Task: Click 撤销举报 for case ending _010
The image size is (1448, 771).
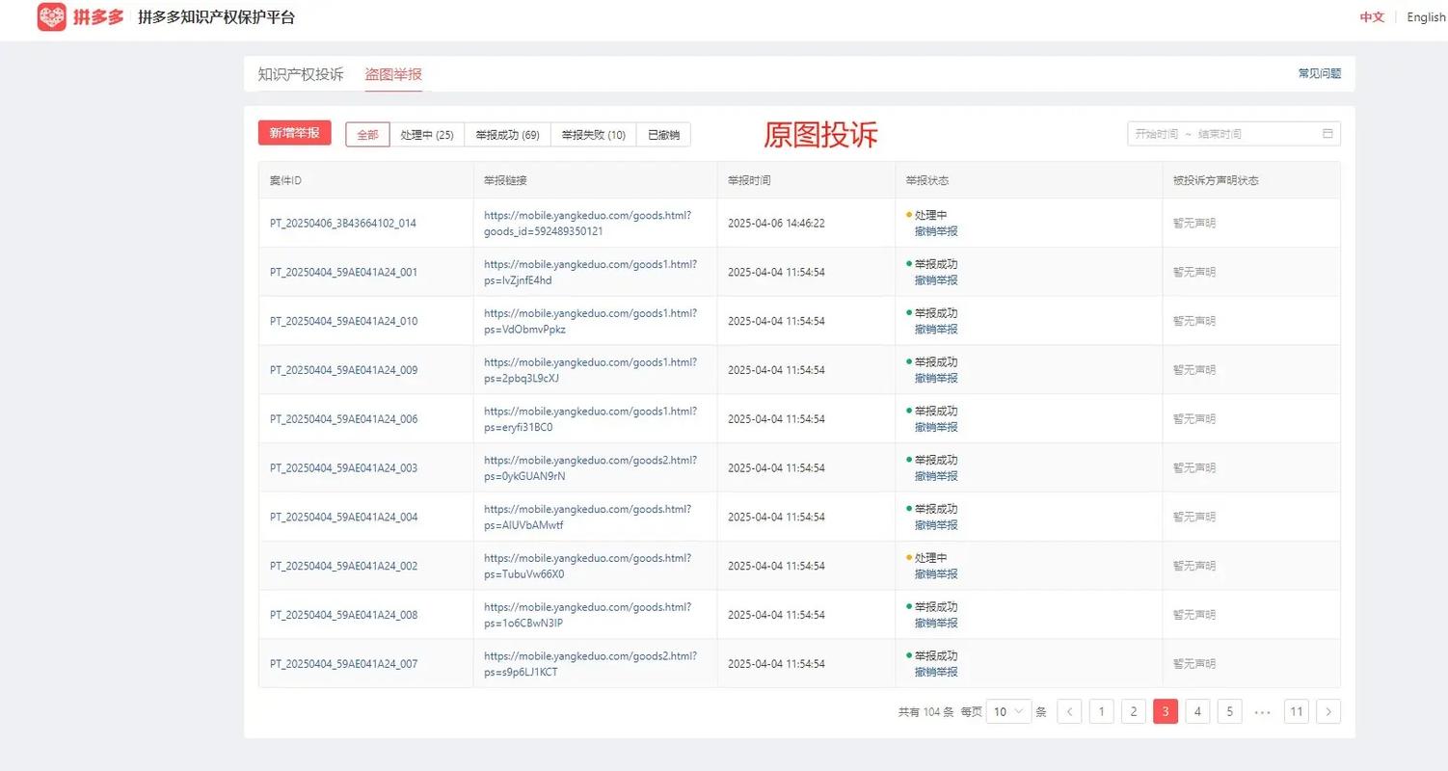Action: click(x=936, y=330)
